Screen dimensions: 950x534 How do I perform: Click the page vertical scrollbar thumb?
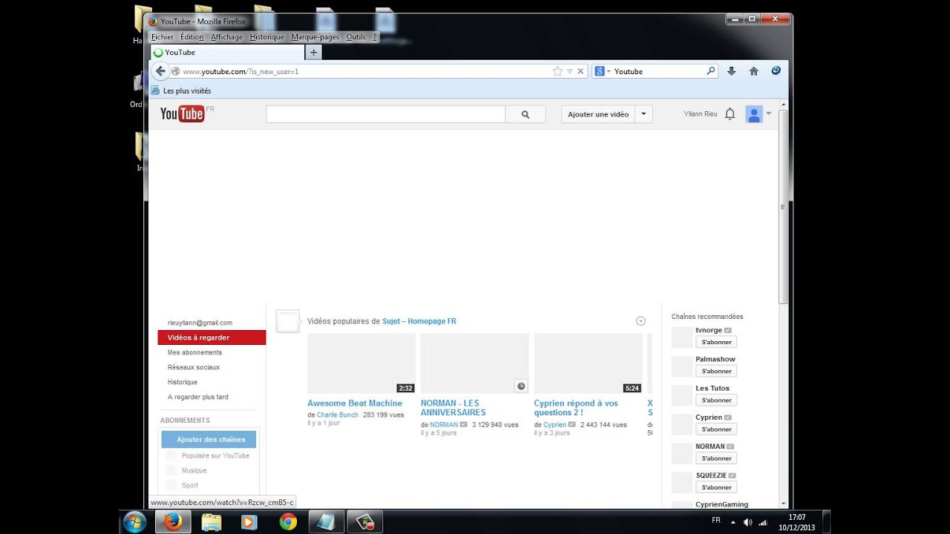pos(782,206)
